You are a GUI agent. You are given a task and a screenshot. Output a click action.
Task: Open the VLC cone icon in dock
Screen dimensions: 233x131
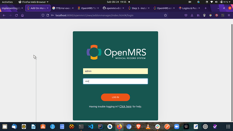coord(148,127)
